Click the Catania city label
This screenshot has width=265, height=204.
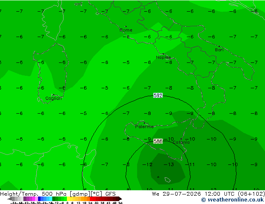pyautogui.click(x=181, y=142)
